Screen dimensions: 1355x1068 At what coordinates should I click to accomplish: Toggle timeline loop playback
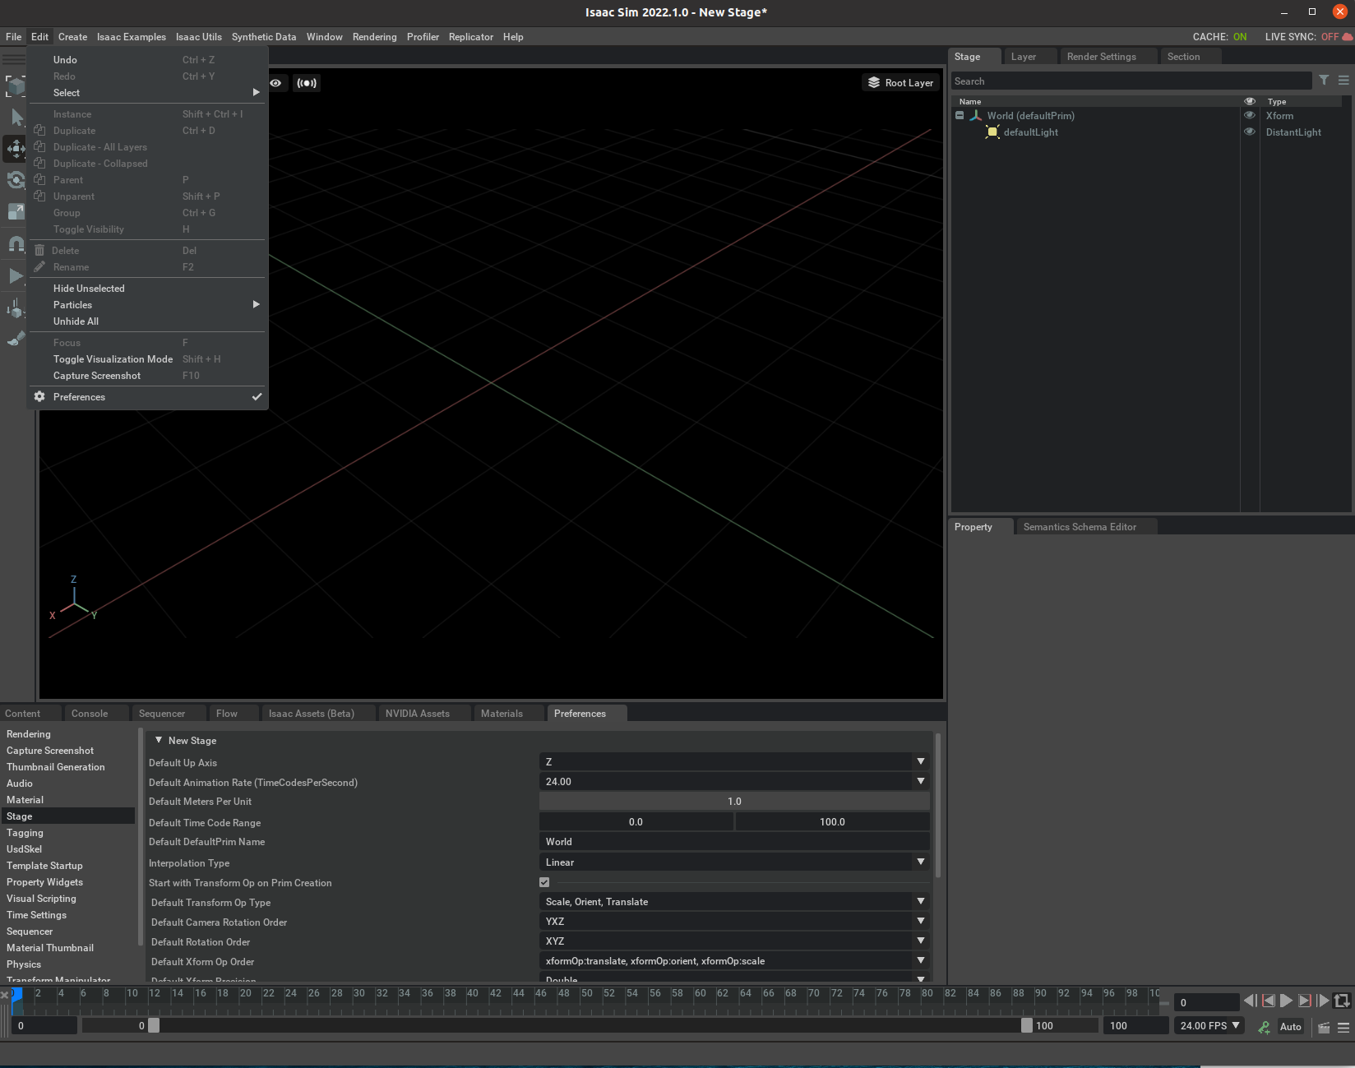pyautogui.click(x=1342, y=1001)
